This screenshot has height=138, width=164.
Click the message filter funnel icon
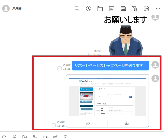click(x=135, y=9)
